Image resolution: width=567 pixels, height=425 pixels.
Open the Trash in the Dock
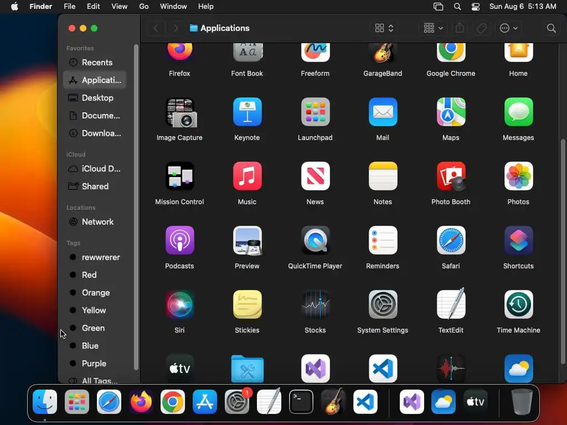522,402
